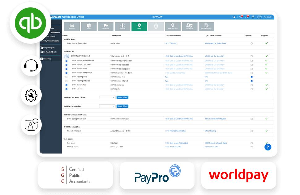
Task: Click the Include in Total link
Action: (x=66, y=56)
